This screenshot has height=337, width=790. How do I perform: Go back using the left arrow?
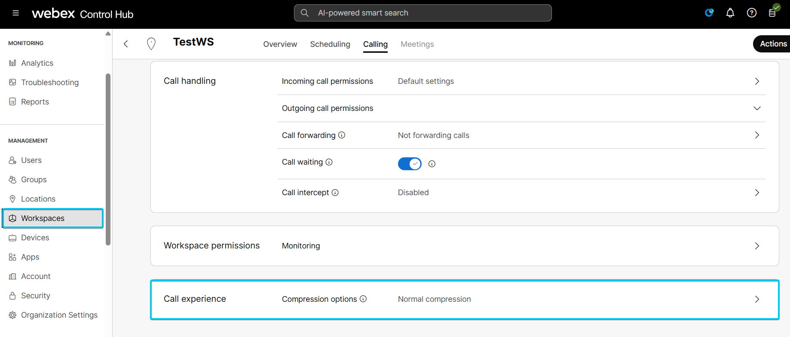126,44
